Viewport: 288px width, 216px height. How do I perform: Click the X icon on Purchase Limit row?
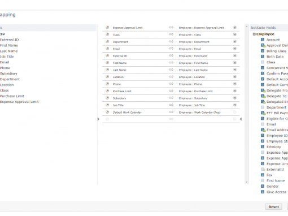[235, 91]
